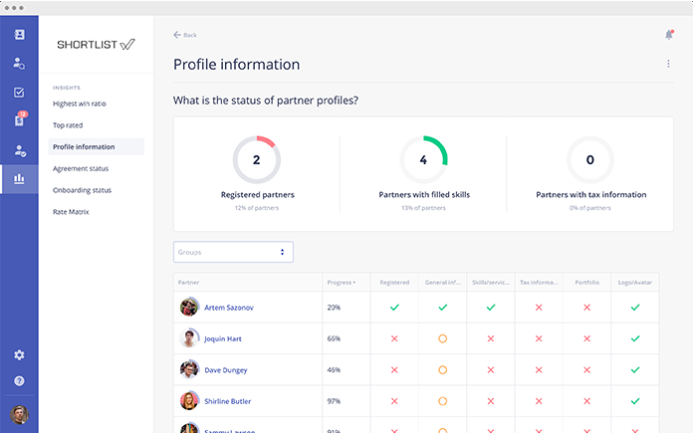Click the help question mark icon
This screenshot has height=433, width=693.
(x=19, y=381)
